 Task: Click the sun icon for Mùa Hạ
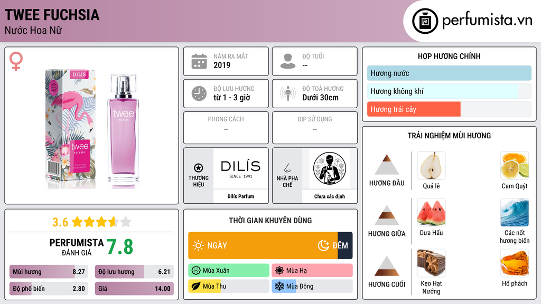tap(279, 270)
